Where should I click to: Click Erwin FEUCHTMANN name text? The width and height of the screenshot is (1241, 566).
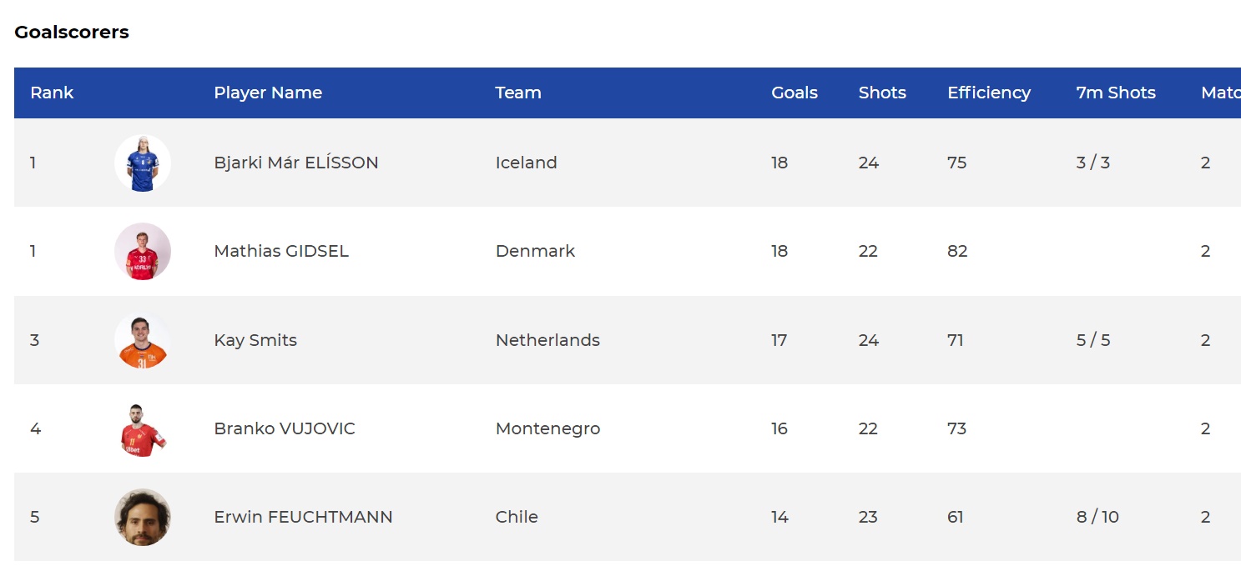point(303,517)
